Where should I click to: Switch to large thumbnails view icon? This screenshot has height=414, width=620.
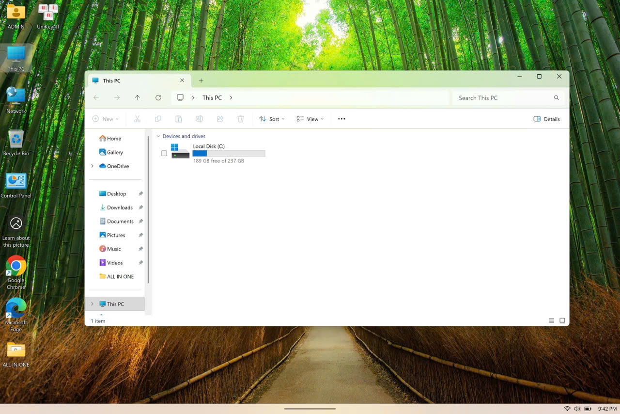[562, 321]
